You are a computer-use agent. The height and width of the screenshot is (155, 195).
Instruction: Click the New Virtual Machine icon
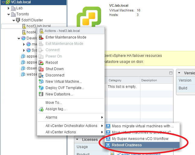[41, 82]
